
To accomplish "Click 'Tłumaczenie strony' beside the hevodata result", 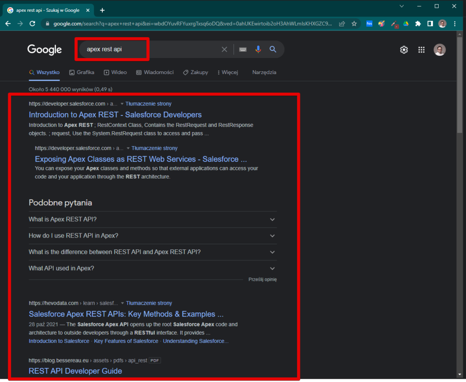I will click(x=149, y=303).
